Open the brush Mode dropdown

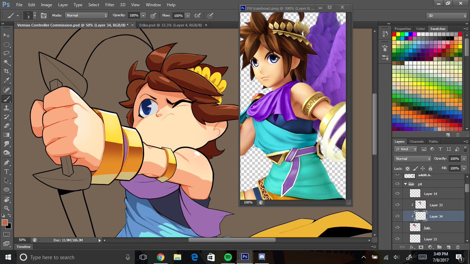click(86, 15)
